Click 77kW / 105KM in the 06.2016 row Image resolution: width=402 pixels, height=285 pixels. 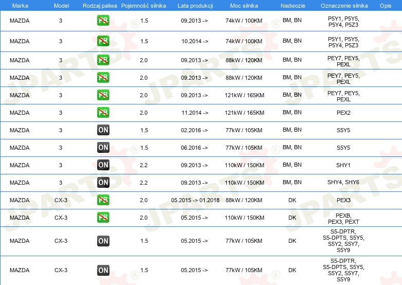244,148
